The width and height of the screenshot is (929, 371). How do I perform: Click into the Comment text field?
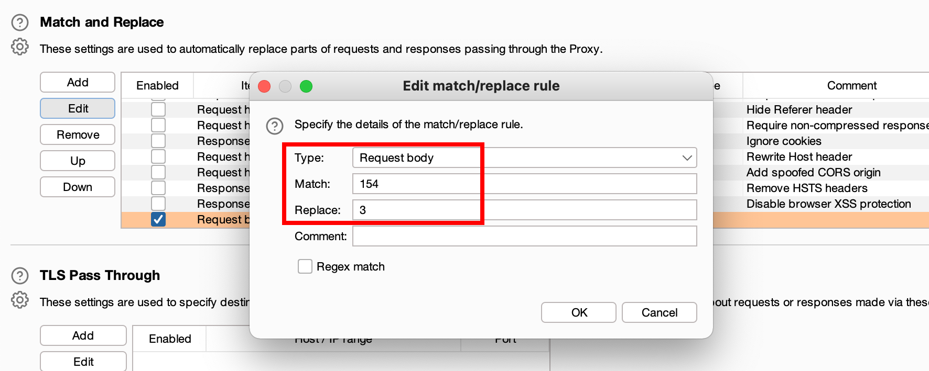tap(525, 236)
